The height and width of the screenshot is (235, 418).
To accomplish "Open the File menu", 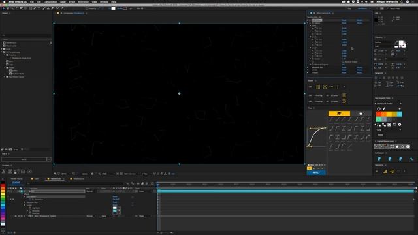I will [x=32, y=1].
